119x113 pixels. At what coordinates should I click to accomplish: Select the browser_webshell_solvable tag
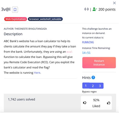[45, 19]
